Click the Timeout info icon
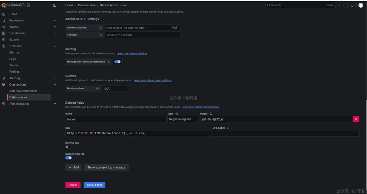The image size is (367, 194). [101, 35]
